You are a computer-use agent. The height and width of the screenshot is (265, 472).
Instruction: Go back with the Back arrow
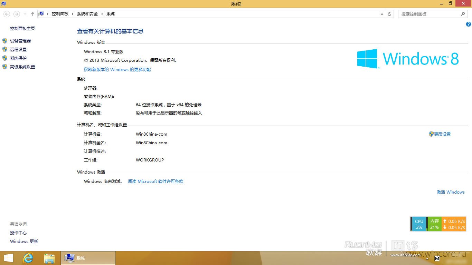click(x=7, y=14)
